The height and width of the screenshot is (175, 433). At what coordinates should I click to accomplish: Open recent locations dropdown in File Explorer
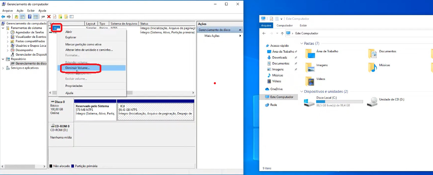pyautogui.click(x=277, y=34)
